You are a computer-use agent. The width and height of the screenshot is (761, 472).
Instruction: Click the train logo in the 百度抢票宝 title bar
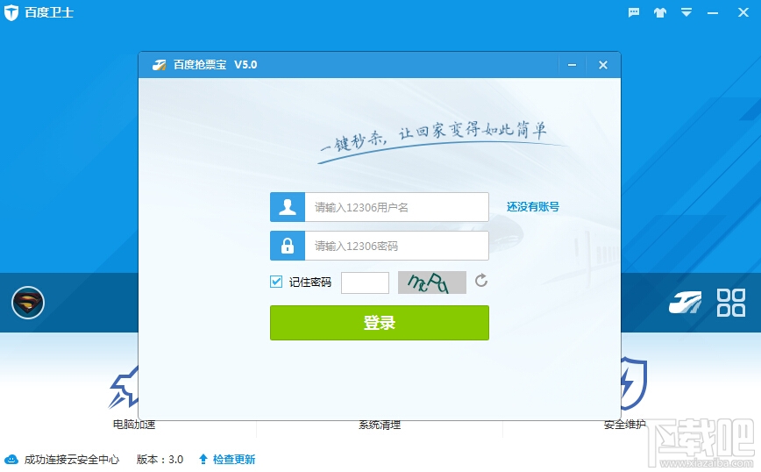159,65
